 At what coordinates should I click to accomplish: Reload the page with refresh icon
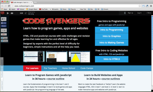(x=9, y=6)
